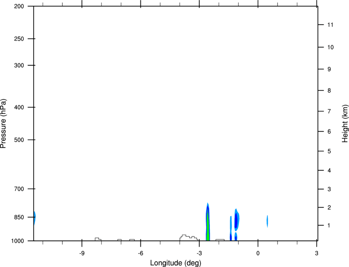Select the terrain outline near longitude -3.5
The width and height of the screenshot is (349, 267).
[188, 237]
